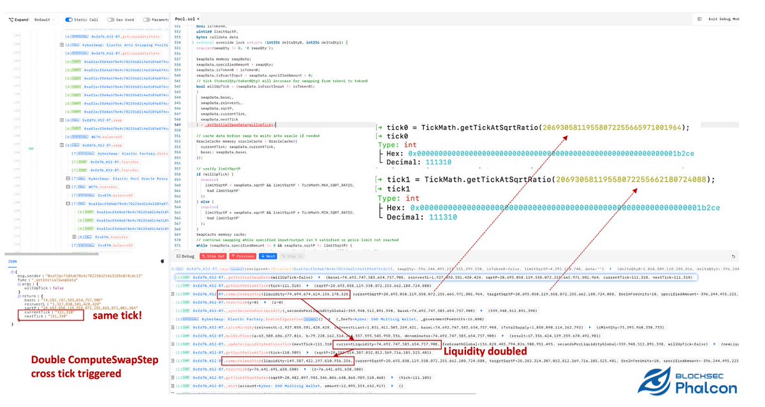Select the WETH.transfer call row
The image size is (765, 407).
tap(96, 187)
